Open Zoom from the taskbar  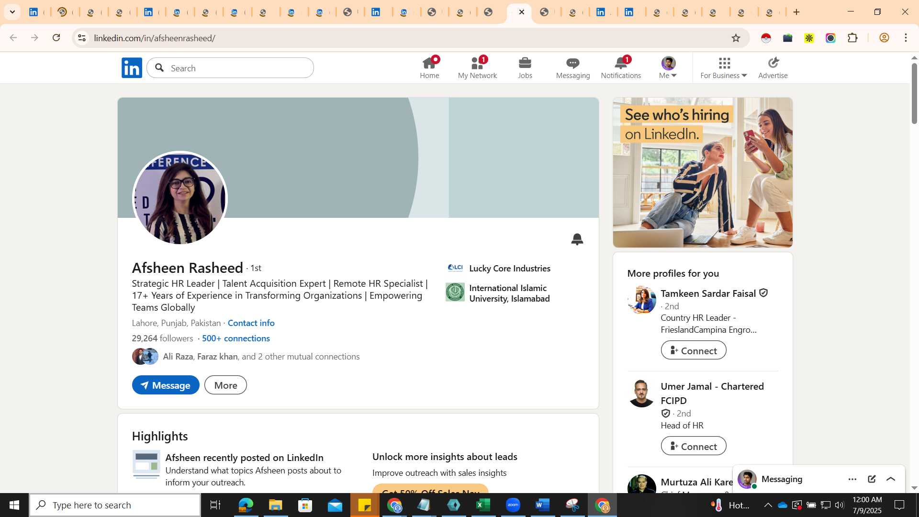pos(513,505)
